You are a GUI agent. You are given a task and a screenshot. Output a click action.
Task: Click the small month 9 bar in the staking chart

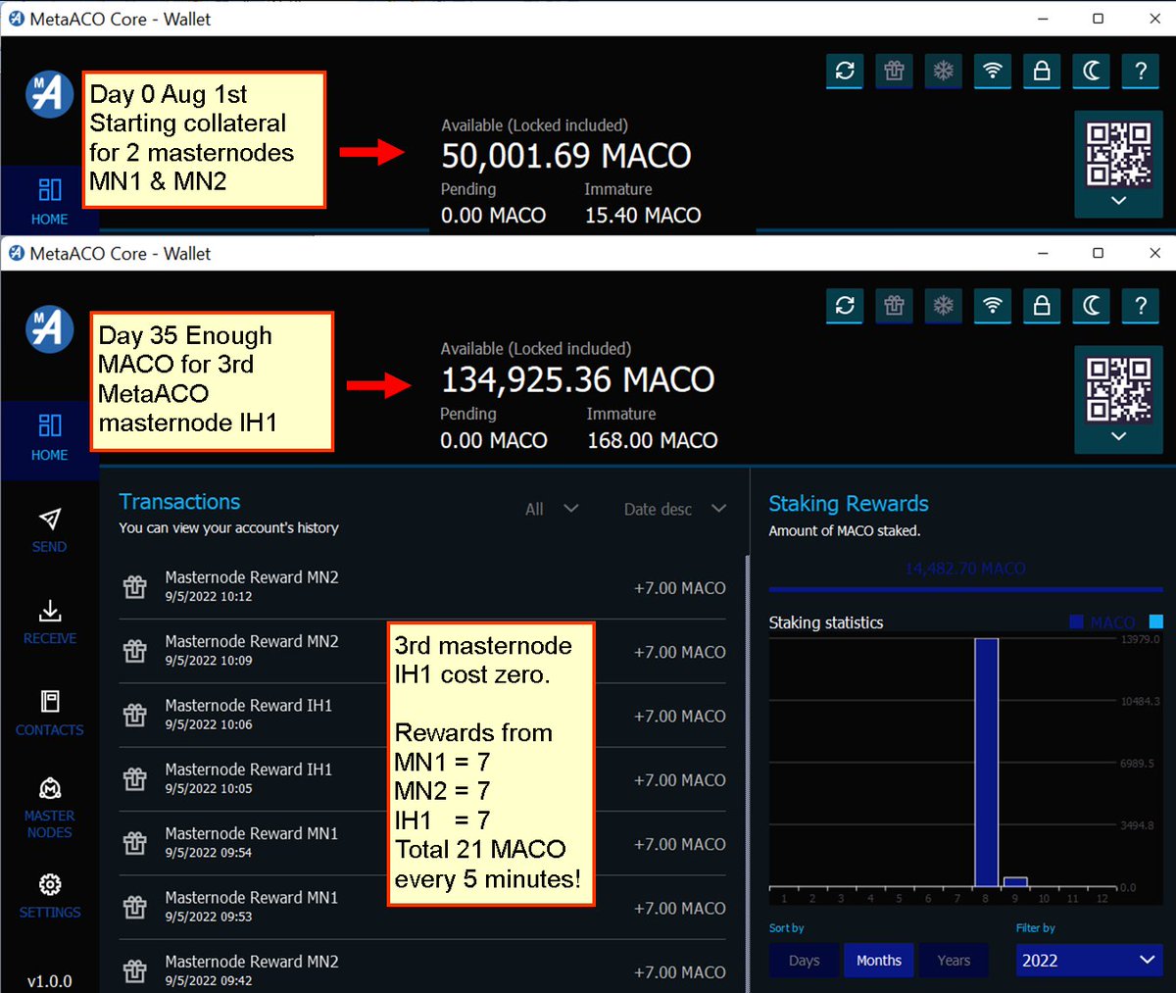click(x=1015, y=882)
